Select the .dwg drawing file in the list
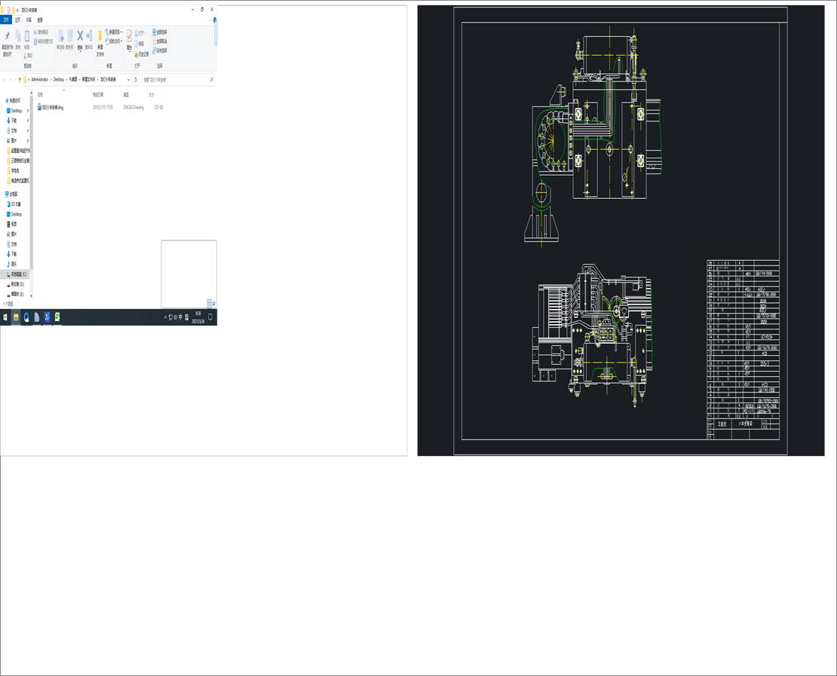 click(51, 107)
